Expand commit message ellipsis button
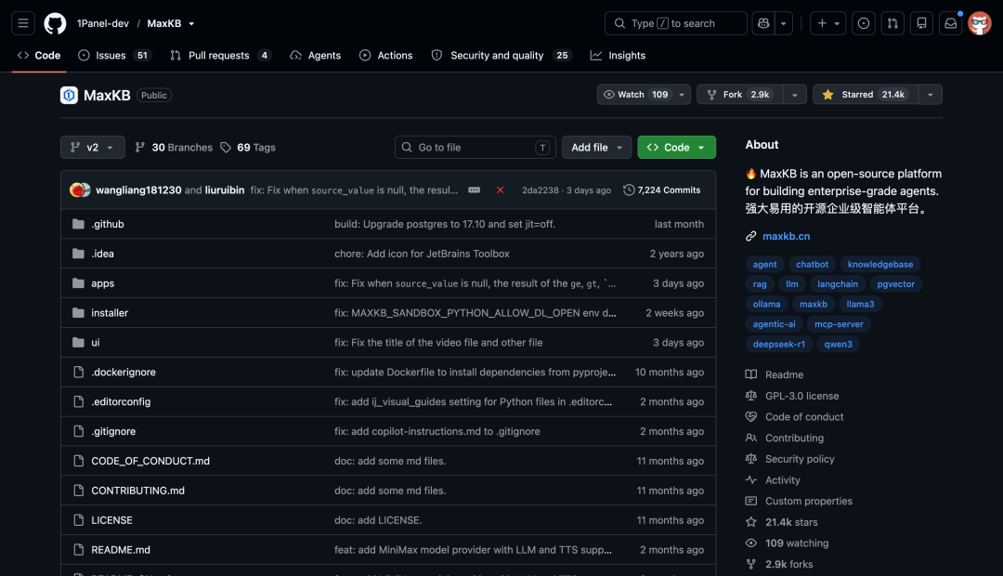The width and height of the screenshot is (1003, 576). (474, 190)
